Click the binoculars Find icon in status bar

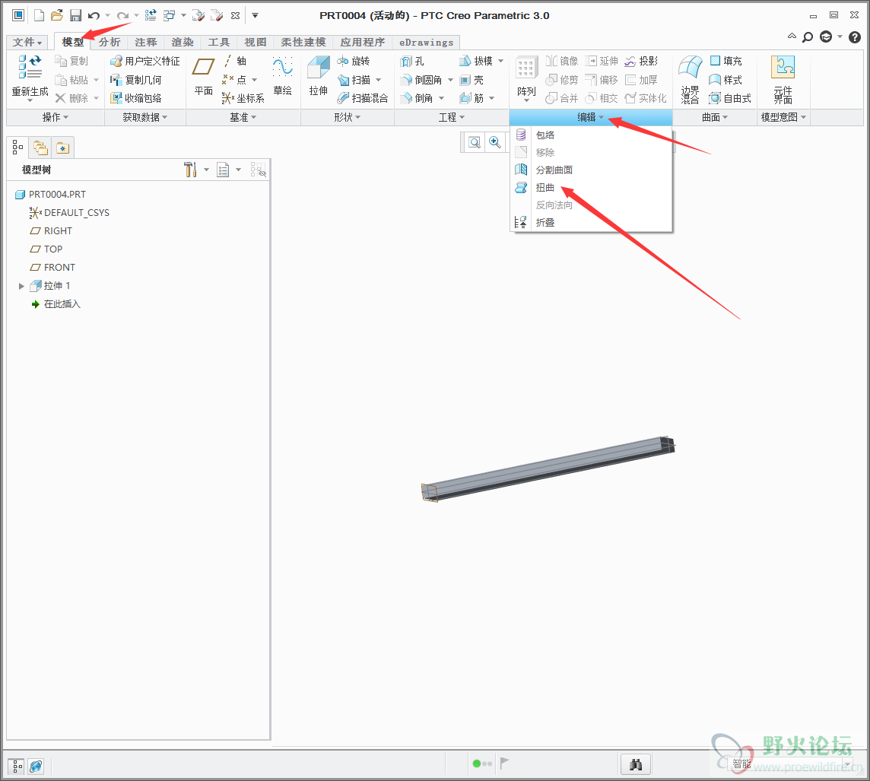click(x=635, y=765)
